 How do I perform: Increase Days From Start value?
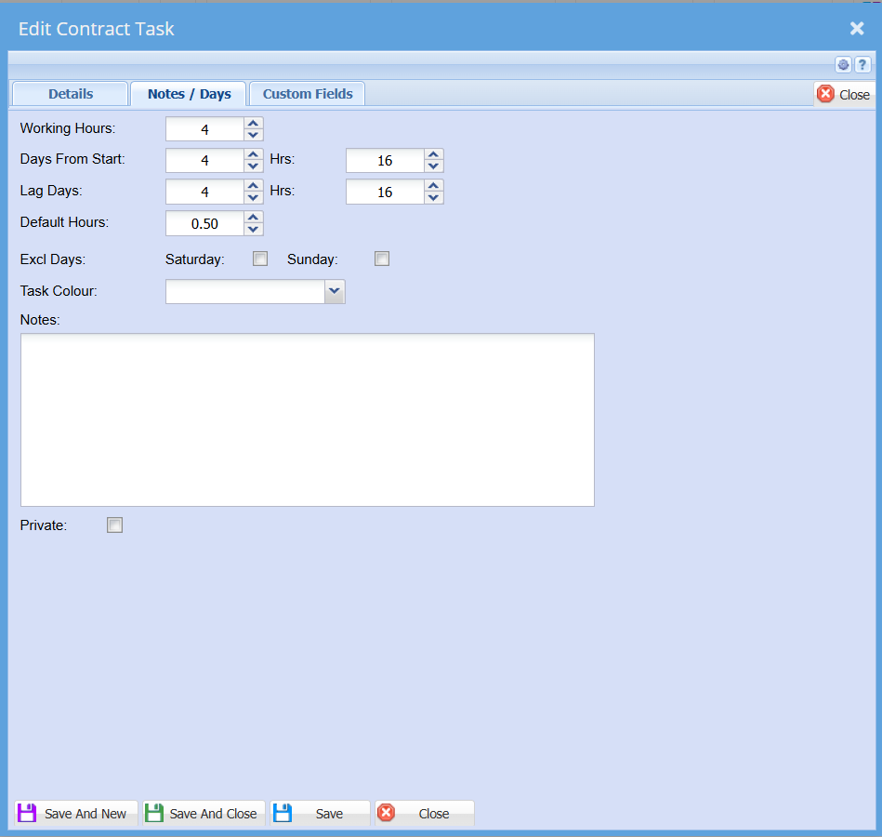coord(253,154)
